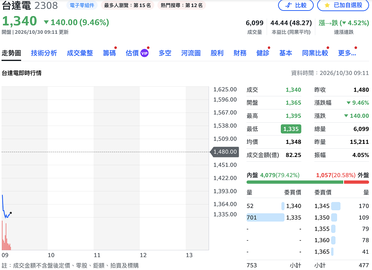Click the 成交金額(億) 82.25 value
Screen dimensions: 372x270
293,155
